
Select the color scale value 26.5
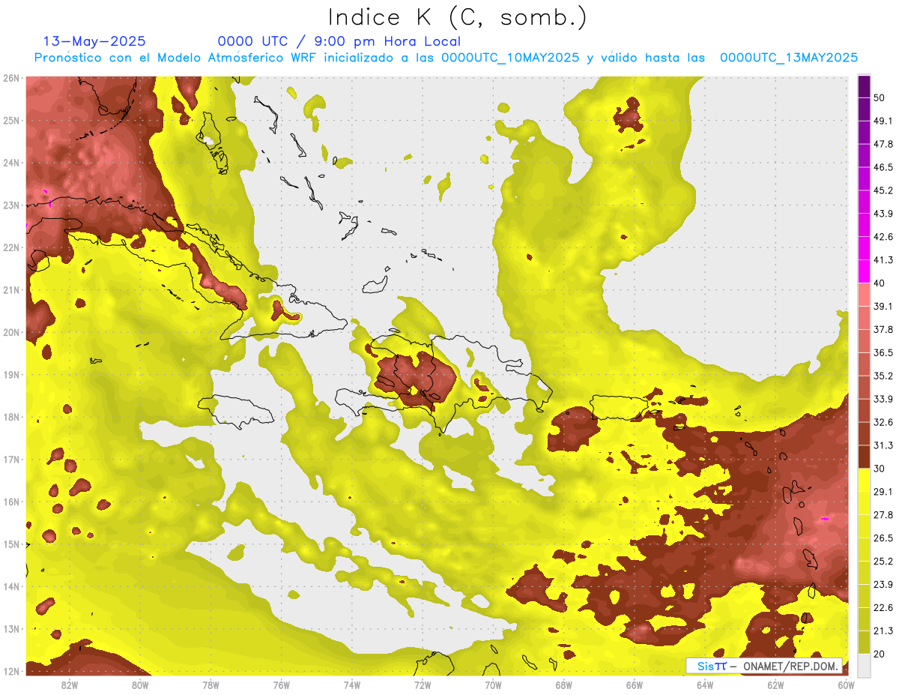884,538
